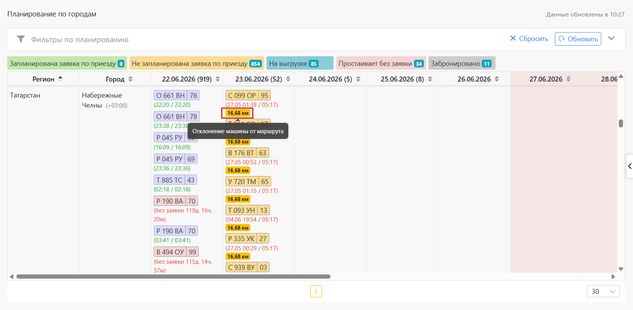Open vehicle Р 190 ВА 70 idle 119 days
This screenshot has width=633, height=310.
click(x=176, y=201)
